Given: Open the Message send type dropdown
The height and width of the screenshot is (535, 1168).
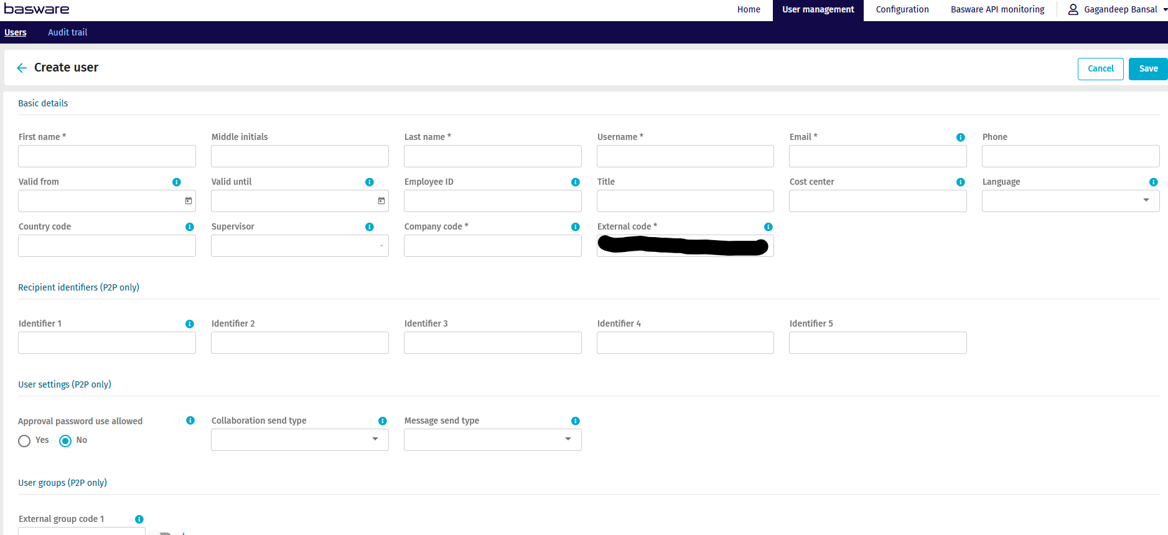Looking at the screenshot, I should coord(568,439).
